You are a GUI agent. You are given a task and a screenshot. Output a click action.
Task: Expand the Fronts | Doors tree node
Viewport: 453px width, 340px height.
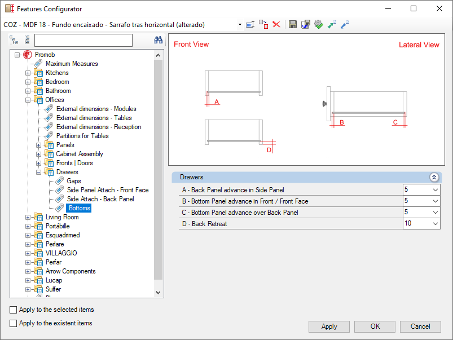point(38,163)
